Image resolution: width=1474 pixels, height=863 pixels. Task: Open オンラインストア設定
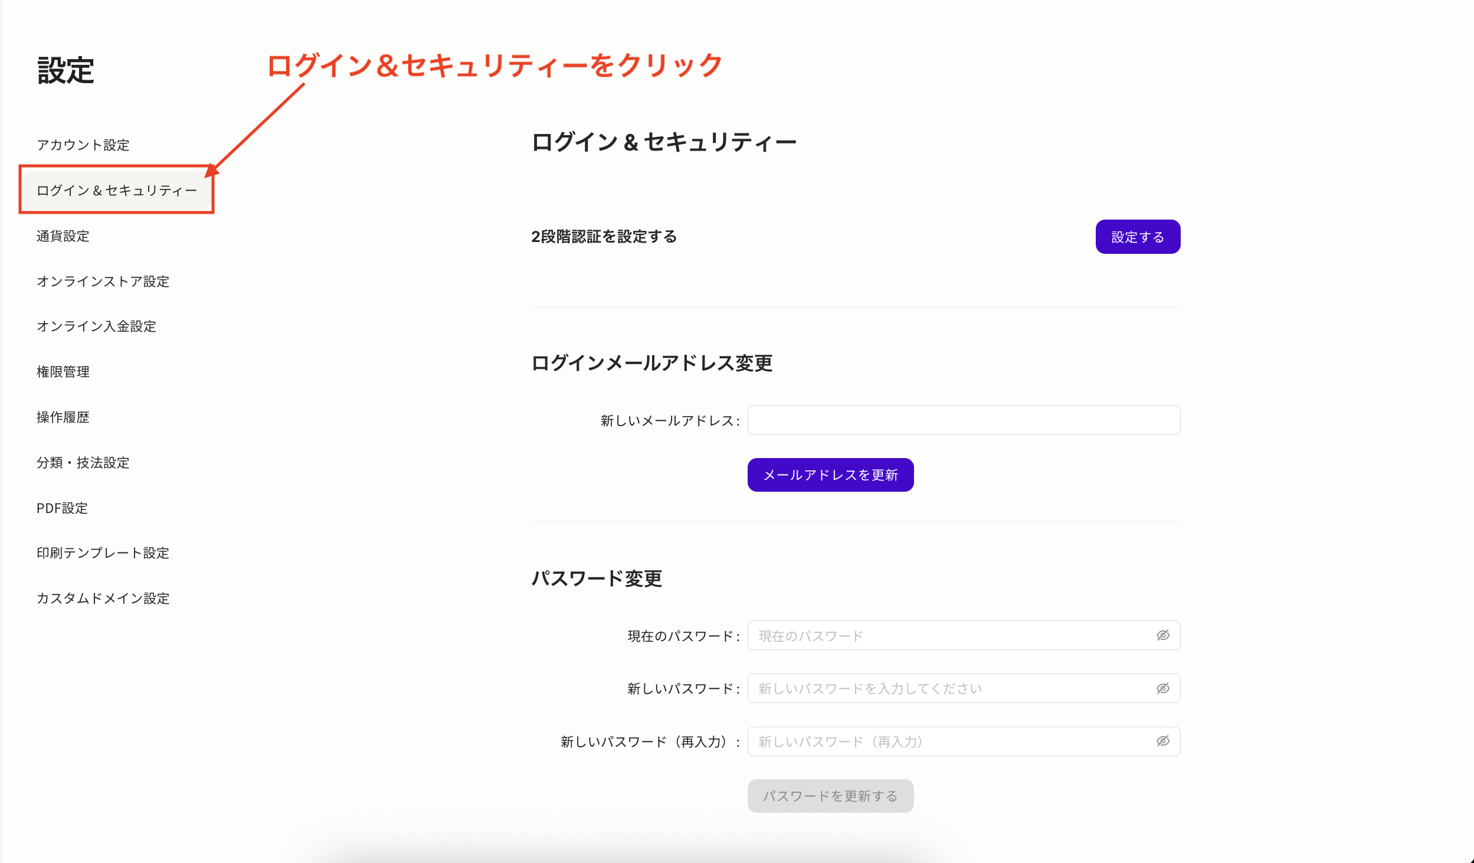[102, 282]
